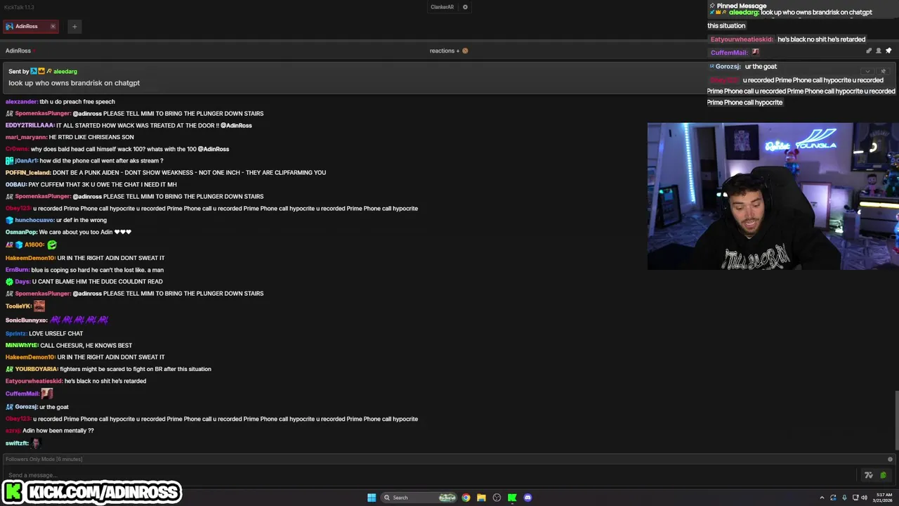899x506 pixels.
Task: Click the purple ARL emotes from SonicBunnyxo
Action: coord(79,320)
